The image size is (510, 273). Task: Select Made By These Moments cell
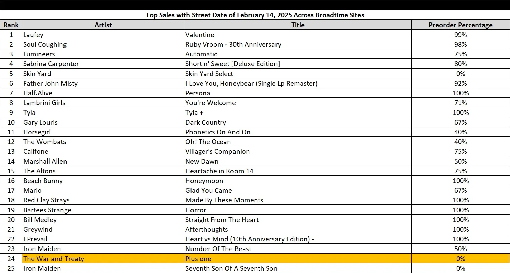click(298, 200)
